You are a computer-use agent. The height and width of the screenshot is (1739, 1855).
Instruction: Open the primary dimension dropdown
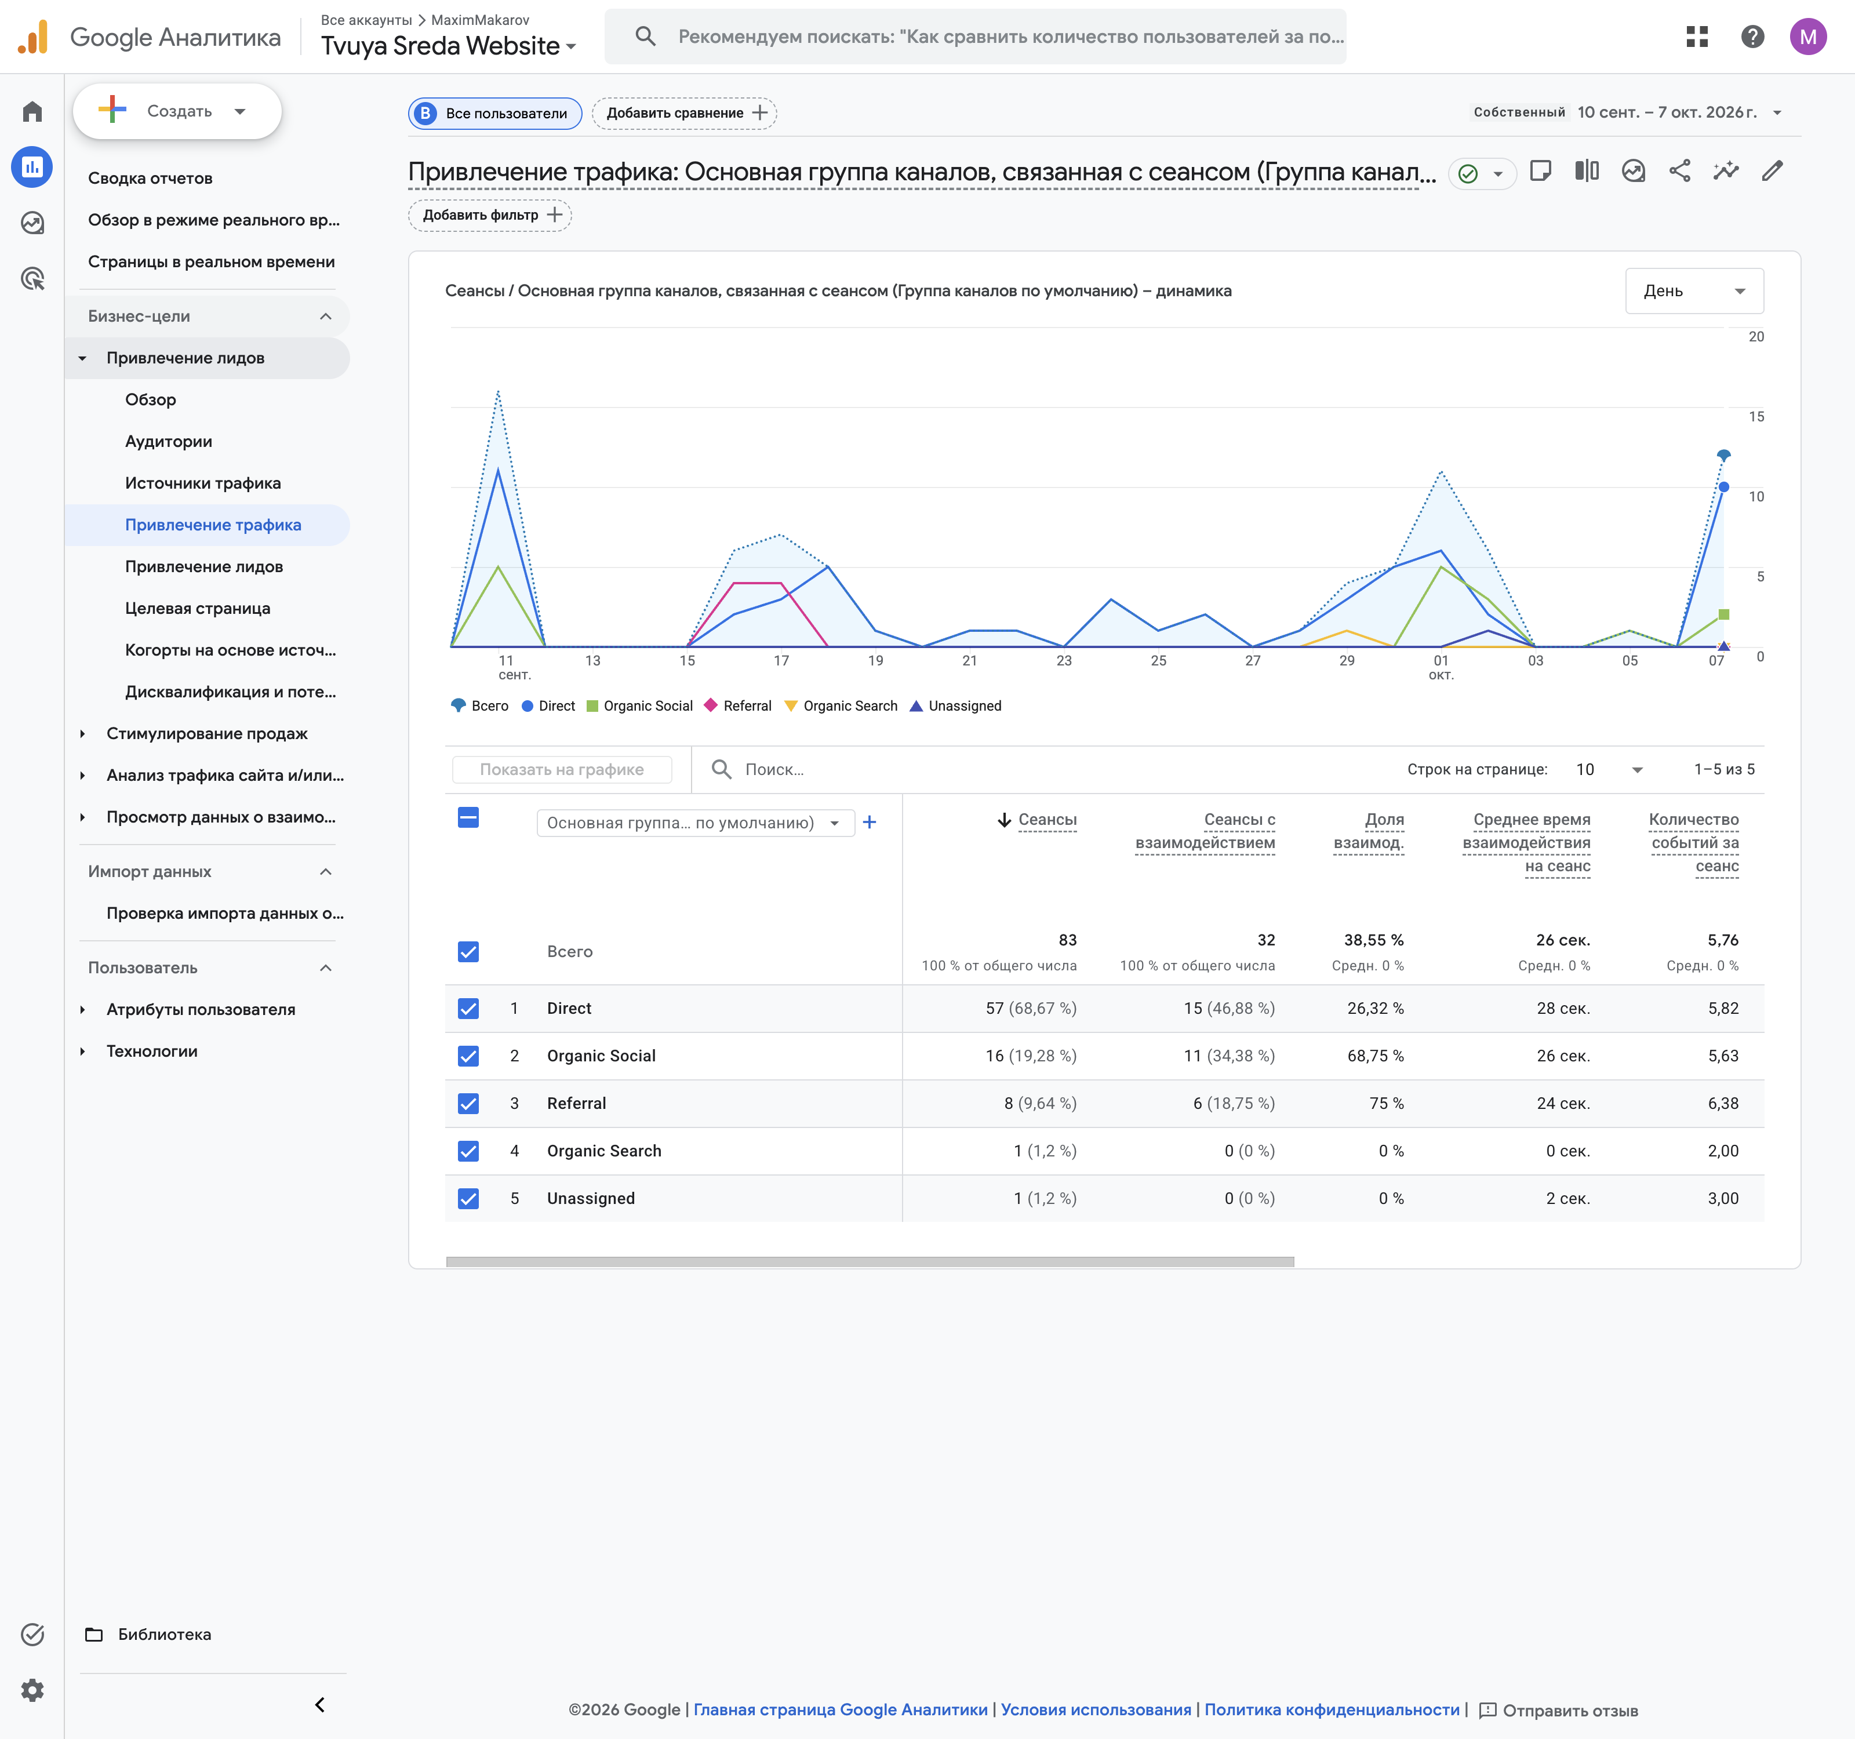pos(695,823)
